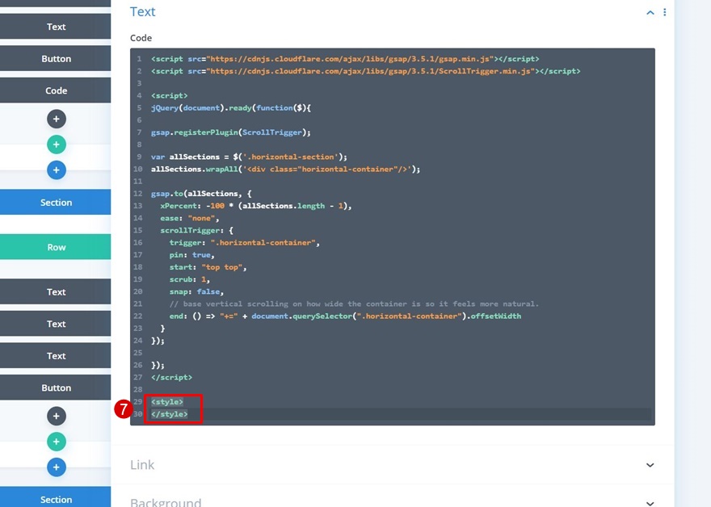Open the blue Section bar above Row
The height and width of the screenshot is (507, 711).
pyautogui.click(x=55, y=202)
